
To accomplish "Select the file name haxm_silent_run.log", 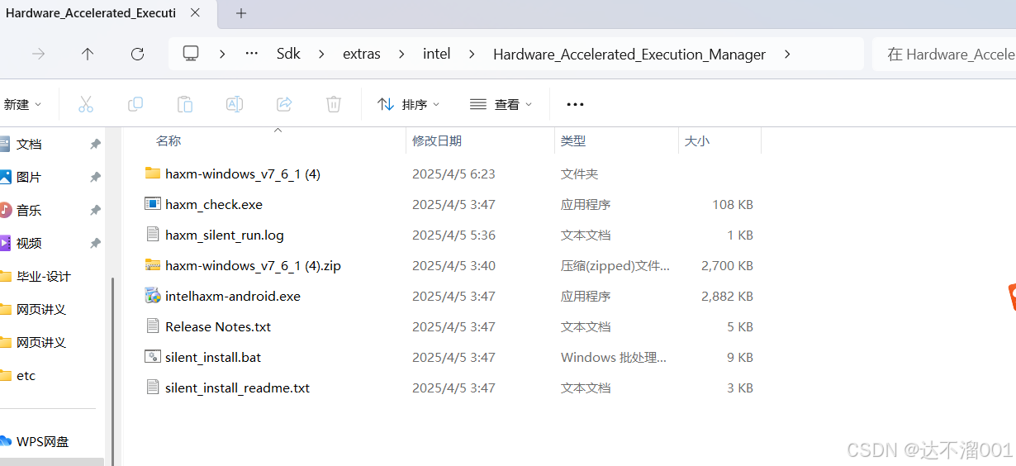I will coord(225,235).
